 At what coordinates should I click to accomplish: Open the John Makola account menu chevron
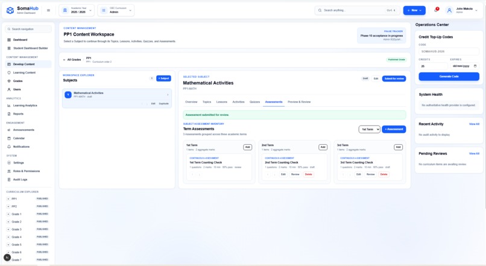476,10
